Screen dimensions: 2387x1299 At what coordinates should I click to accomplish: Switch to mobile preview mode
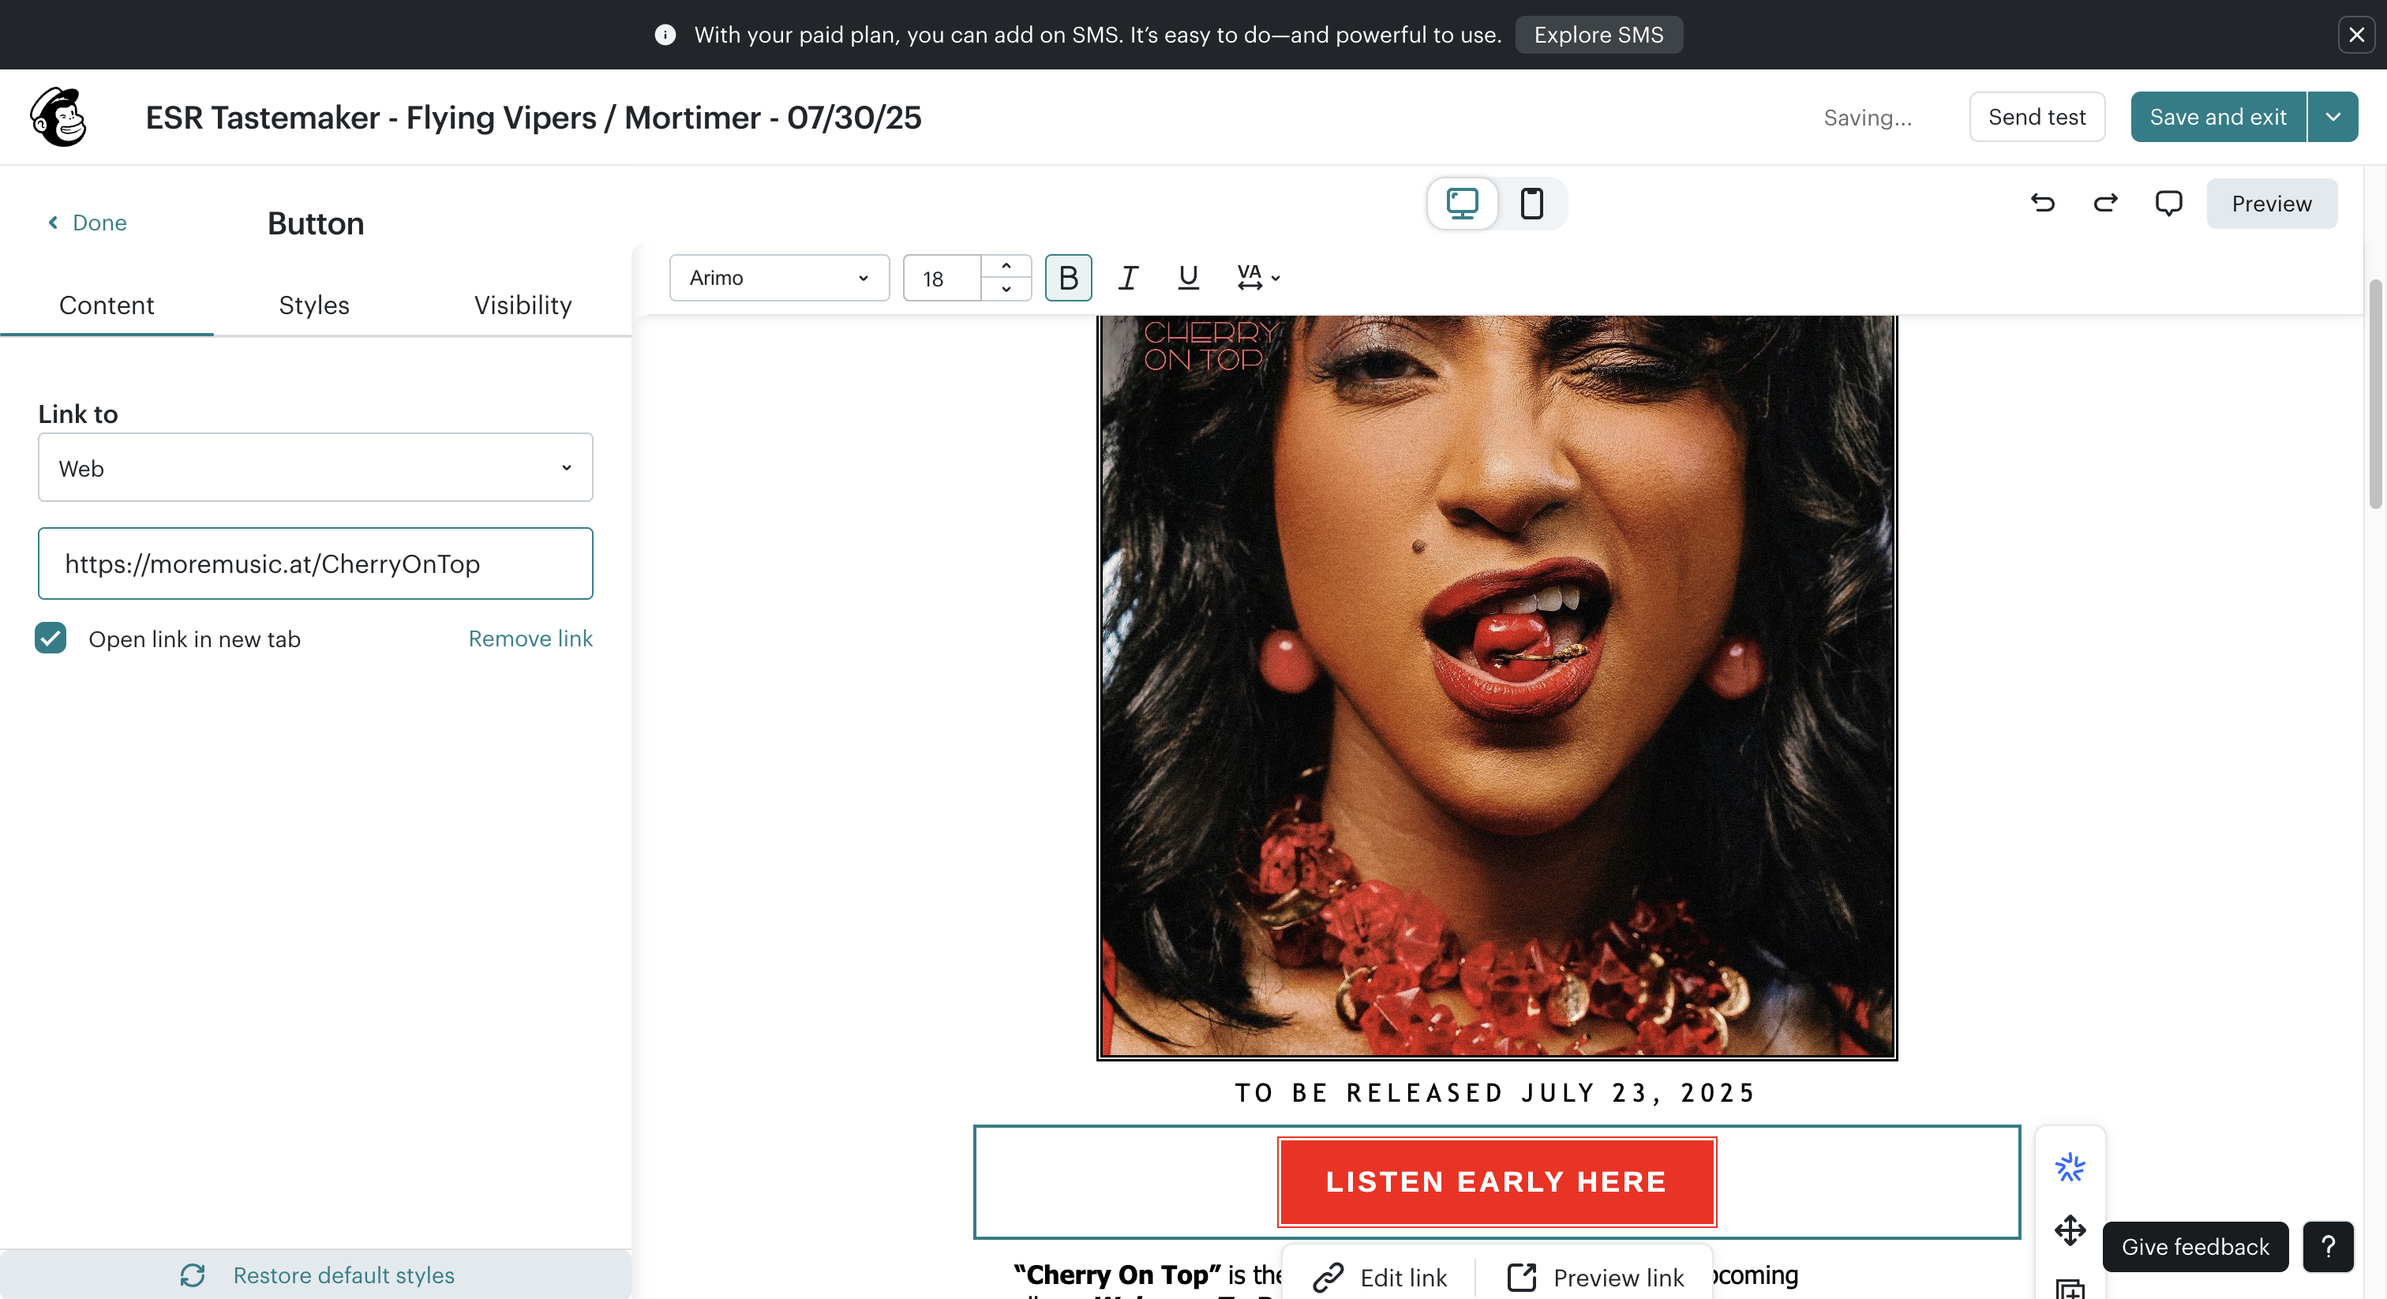tap(1531, 203)
